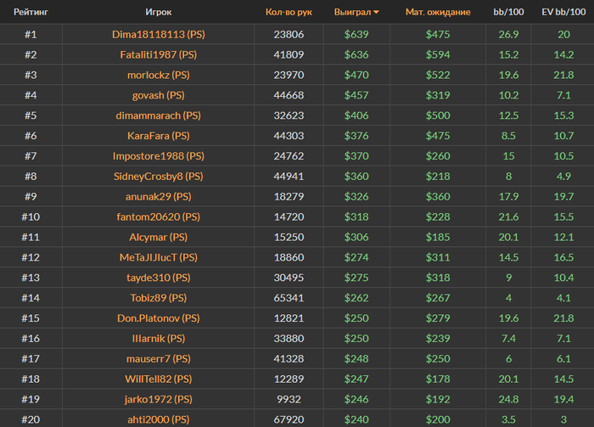Select anunak29 (PS) player name
The image size is (594, 427).
tap(159, 197)
